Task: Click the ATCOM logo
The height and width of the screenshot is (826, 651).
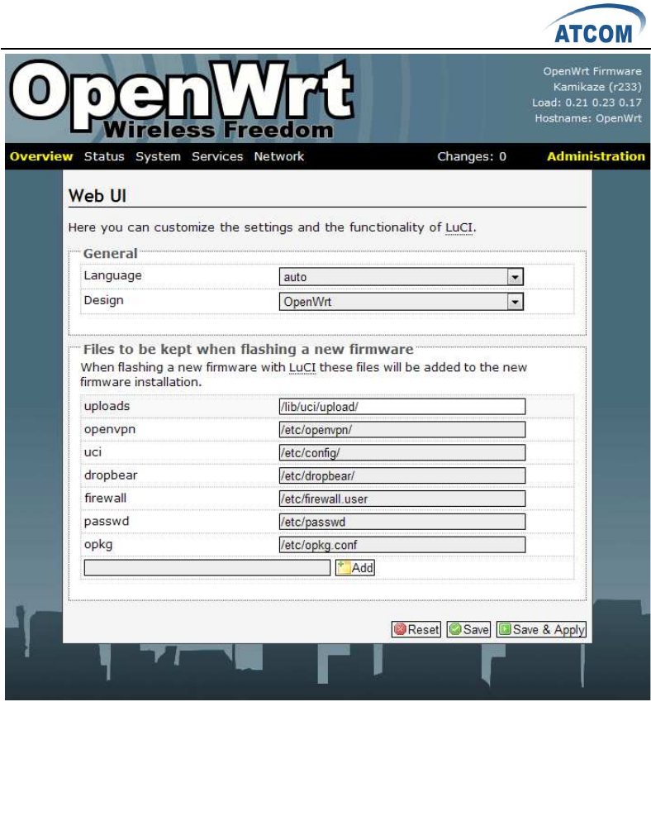Action: click(x=595, y=25)
